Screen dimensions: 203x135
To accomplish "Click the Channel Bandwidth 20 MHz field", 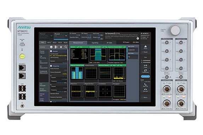I will click(58, 73).
